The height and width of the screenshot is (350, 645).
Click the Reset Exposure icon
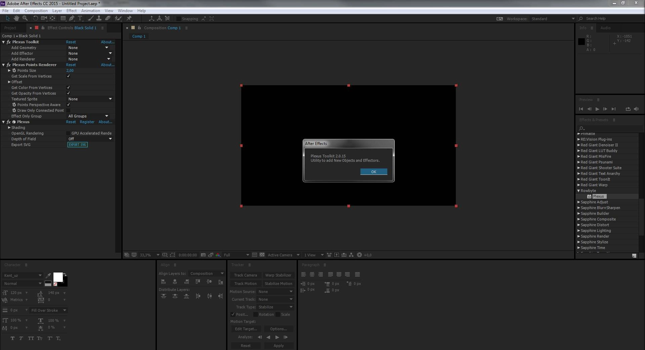[x=359, y=255]
